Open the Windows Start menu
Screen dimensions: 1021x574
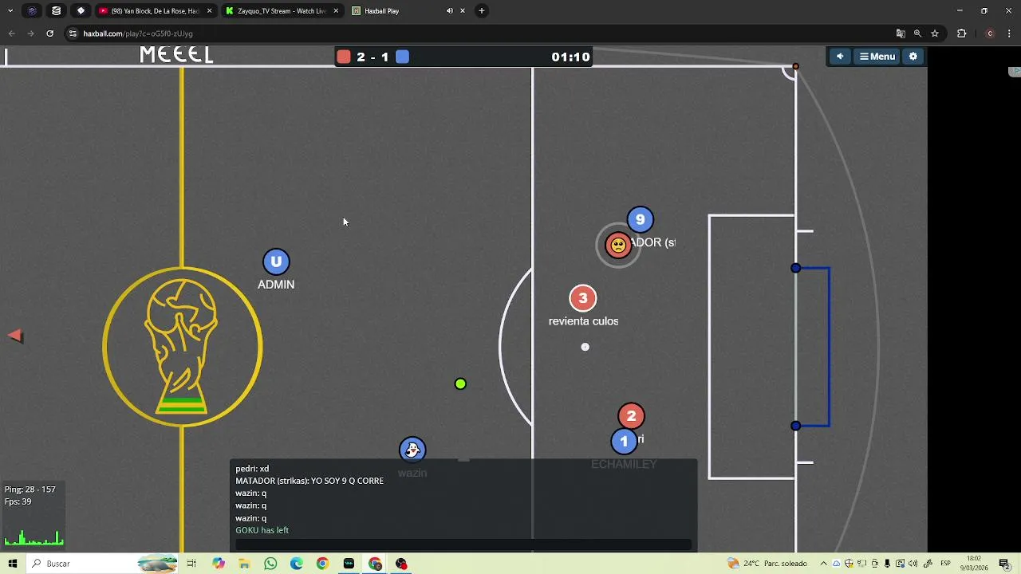(x=12, y=564)
